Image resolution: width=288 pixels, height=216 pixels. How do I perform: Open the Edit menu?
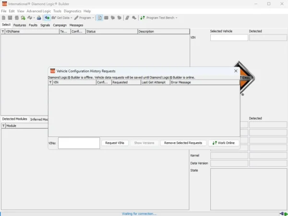click(12, 11)
